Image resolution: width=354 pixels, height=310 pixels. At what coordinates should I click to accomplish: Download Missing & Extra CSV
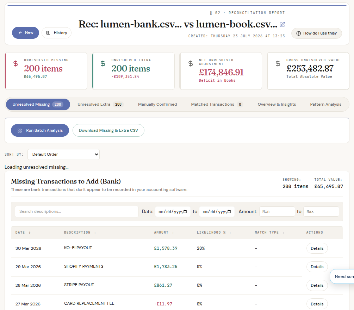108,130
